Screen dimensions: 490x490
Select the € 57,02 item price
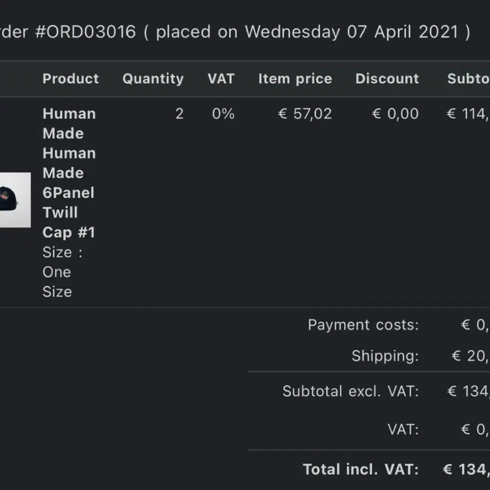click(305, 114)
